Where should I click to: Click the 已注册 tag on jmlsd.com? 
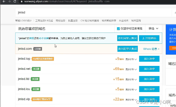pos(38,49)
